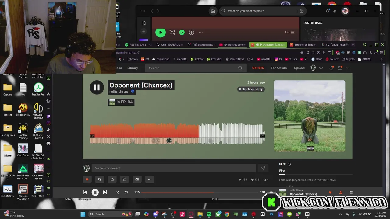390x219 pixels.
Task: Toggle like heart in the bottom player bar
Action: 330,192
